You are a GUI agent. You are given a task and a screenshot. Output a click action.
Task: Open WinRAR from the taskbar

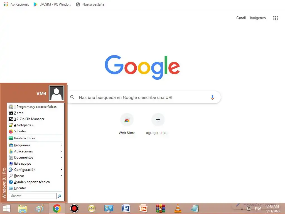pos(161,208)
